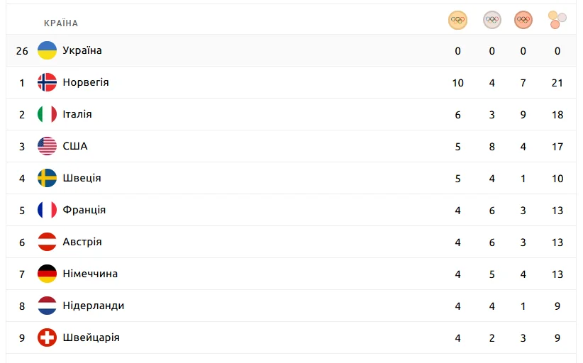
Task: Click the Germany flag icon
Action: coord(47,274)
